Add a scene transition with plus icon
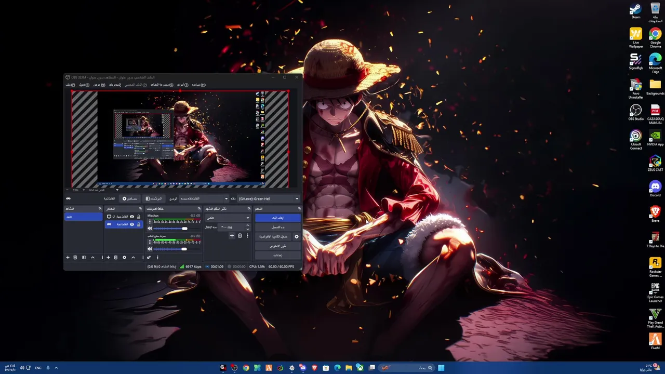The width and height of the screenshot is (665, 374). (x=232, y=236)
